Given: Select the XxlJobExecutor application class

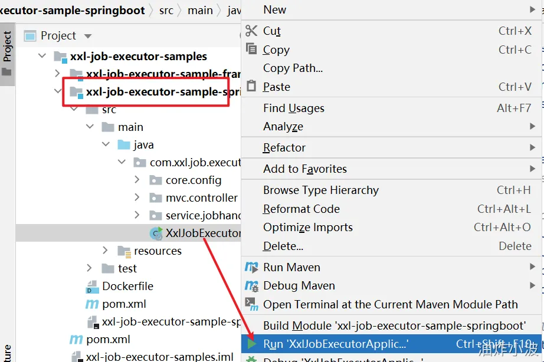Looking at the screenshot, I should (202, 233).
